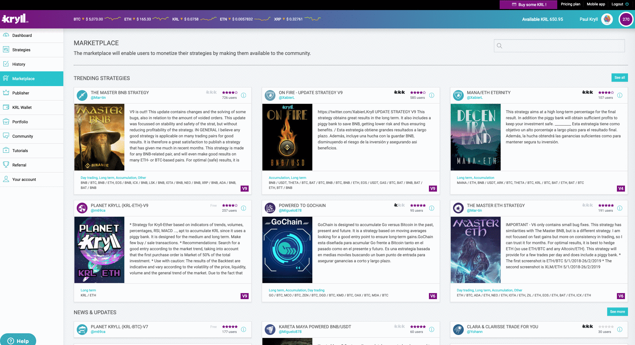
Task: Open the On Fire BNB/USD thumbnail
Action: pos(287,137)
